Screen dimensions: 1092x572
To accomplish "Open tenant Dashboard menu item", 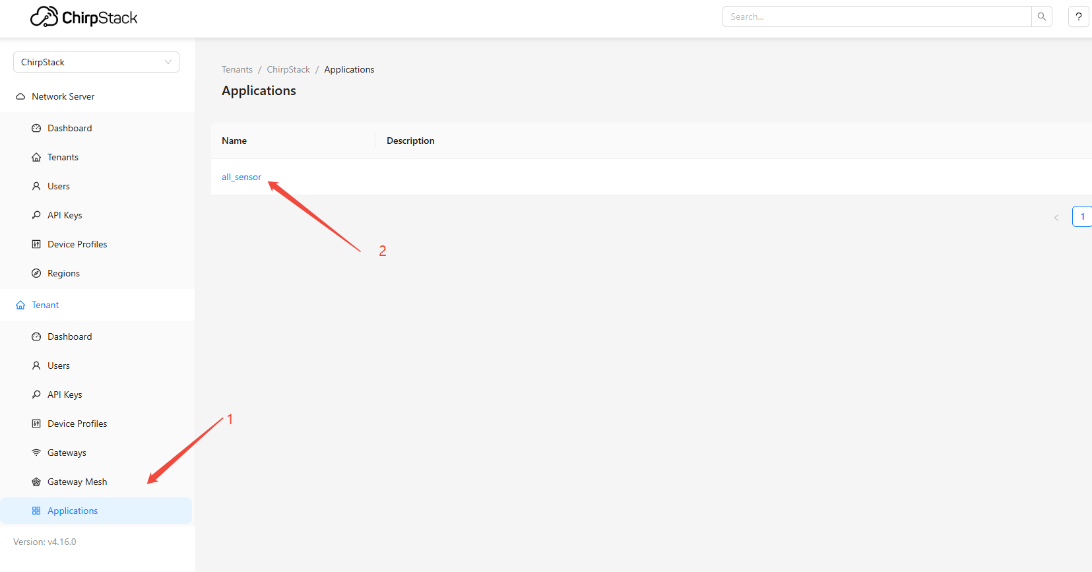I will pos(69,336).
